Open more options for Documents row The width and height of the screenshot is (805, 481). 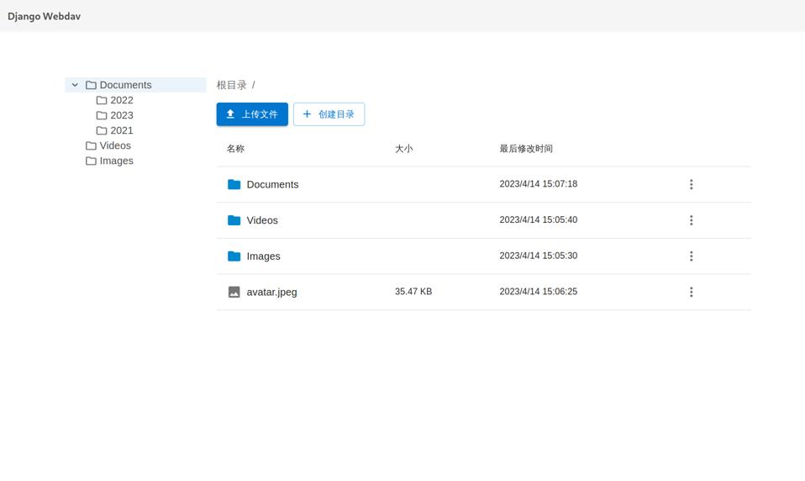(x=691, y=184)
